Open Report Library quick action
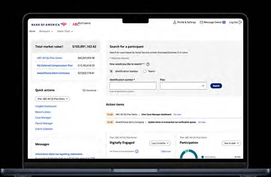The width and height of the screenshot is (271, 177). point(43,112)
